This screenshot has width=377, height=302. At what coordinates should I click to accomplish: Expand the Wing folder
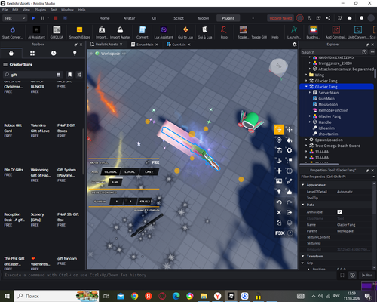pos(306,75)
